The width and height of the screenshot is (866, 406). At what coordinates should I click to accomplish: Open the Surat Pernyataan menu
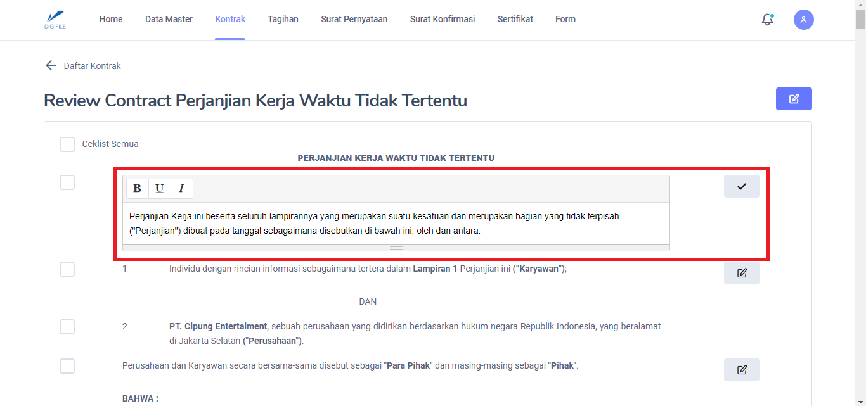[354, 20]
